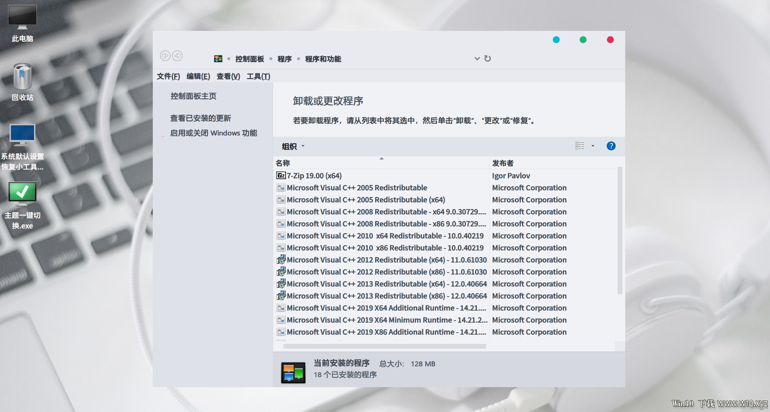Open 启用或关闭 Windows 功能 link
Image resolution: width=770 pixels, height=412 pixels.
point(213,133)
